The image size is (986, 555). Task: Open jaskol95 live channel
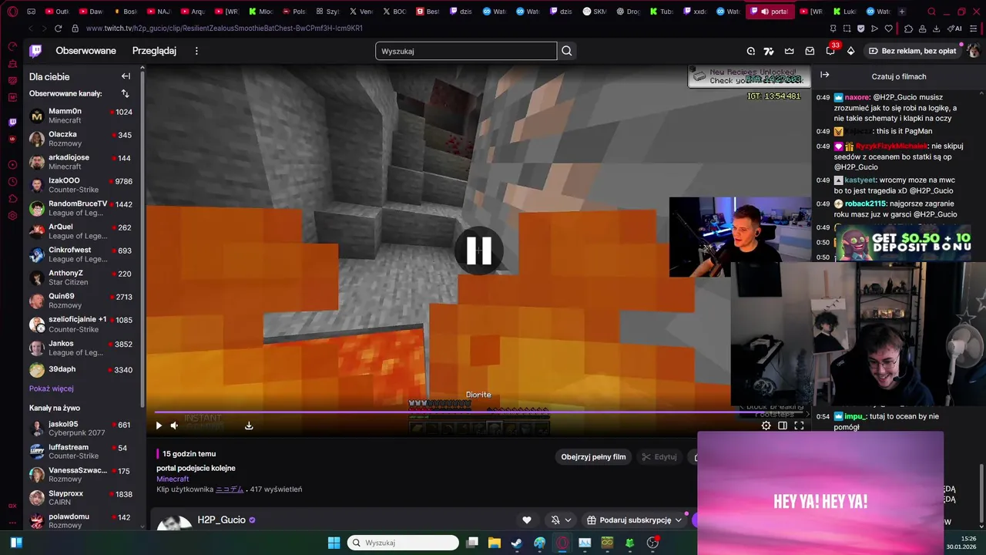click(81, 429)
